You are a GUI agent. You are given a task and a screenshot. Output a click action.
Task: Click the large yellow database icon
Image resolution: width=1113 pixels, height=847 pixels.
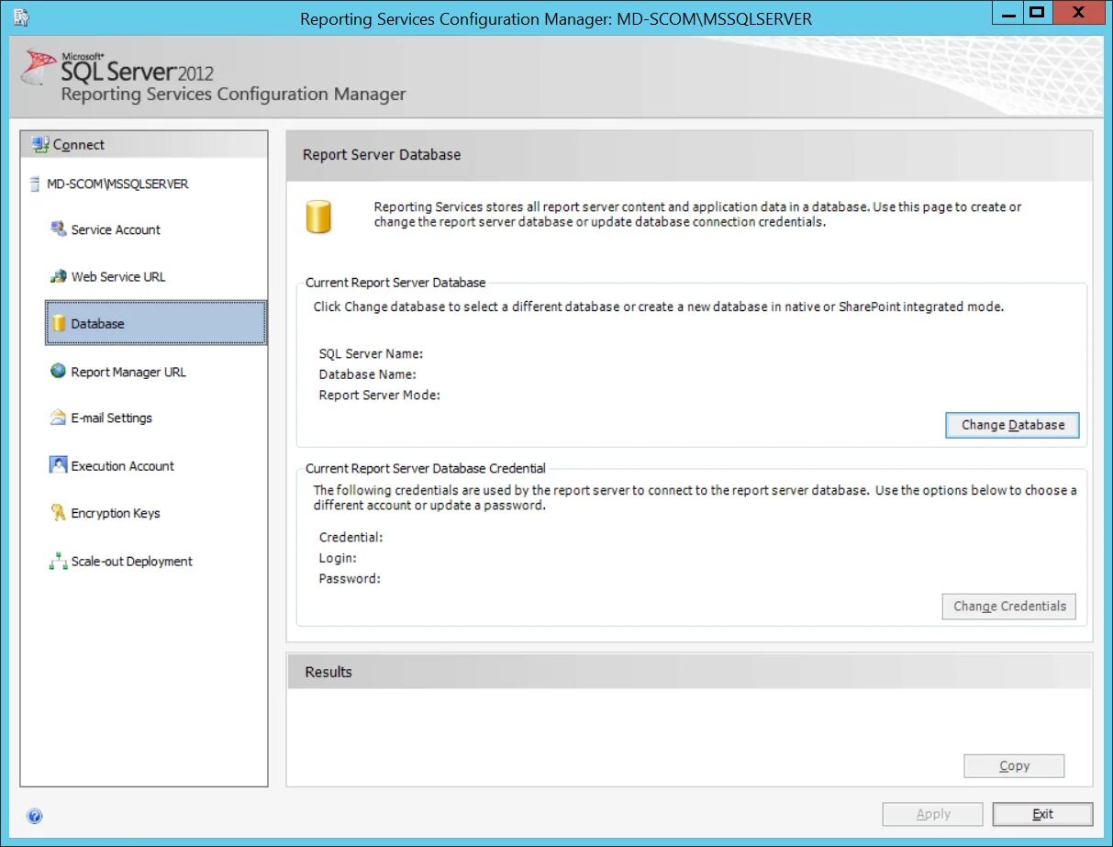pos(318,217)
